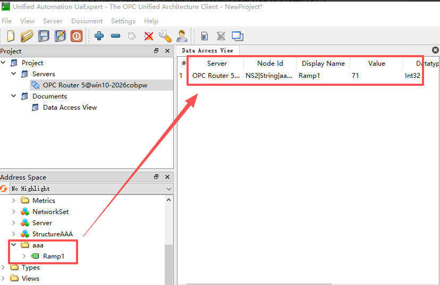This screenshot has width=440, height=285.
Task: Expand the NetworkSet node
Action: click(13, 212)
